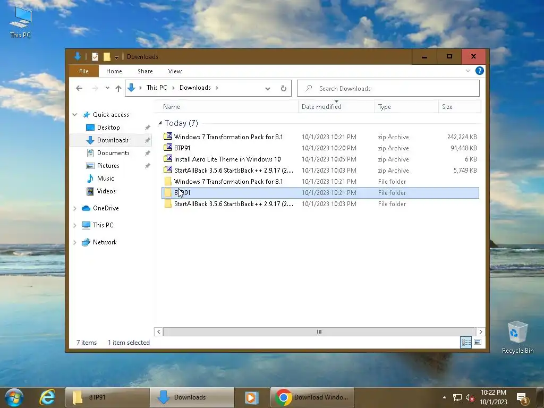This screenshot has height=408, width=544.
Task: Open the muted volume tray icon
Action: (x=470, y=398)
